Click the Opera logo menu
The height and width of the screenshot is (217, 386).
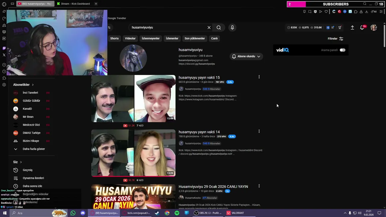tap(4, 4)
